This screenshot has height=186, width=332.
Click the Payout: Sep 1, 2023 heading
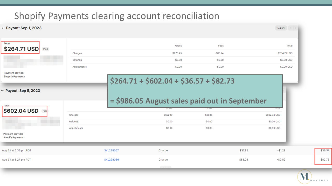pyautogui.click(x=24, y=28)
